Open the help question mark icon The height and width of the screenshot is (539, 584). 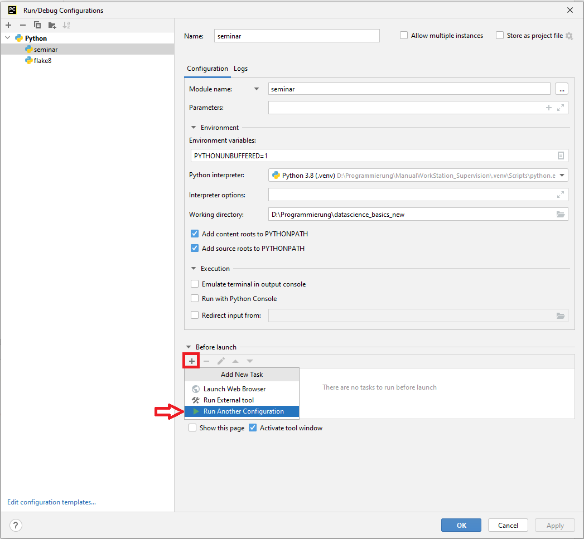tap(16, 525)
